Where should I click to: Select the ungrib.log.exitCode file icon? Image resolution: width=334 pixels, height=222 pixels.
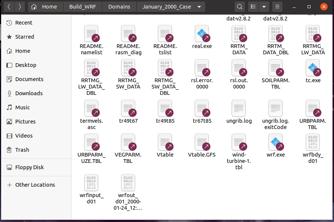point(276,108)
